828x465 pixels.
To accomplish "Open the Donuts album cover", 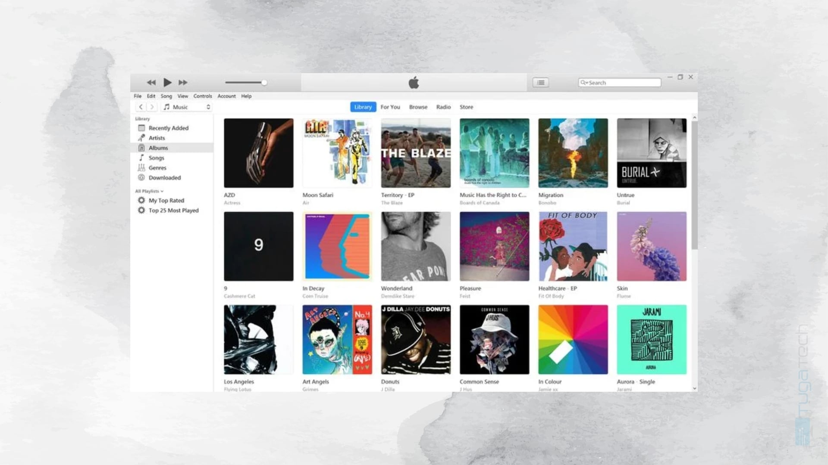I will point(416,340).
